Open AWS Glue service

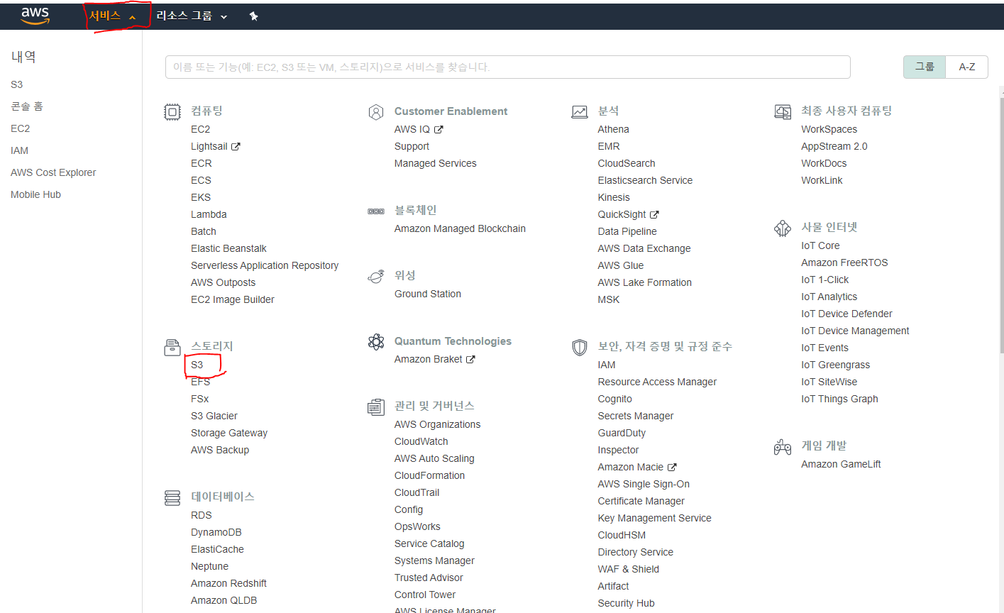[x=621, y=265]
